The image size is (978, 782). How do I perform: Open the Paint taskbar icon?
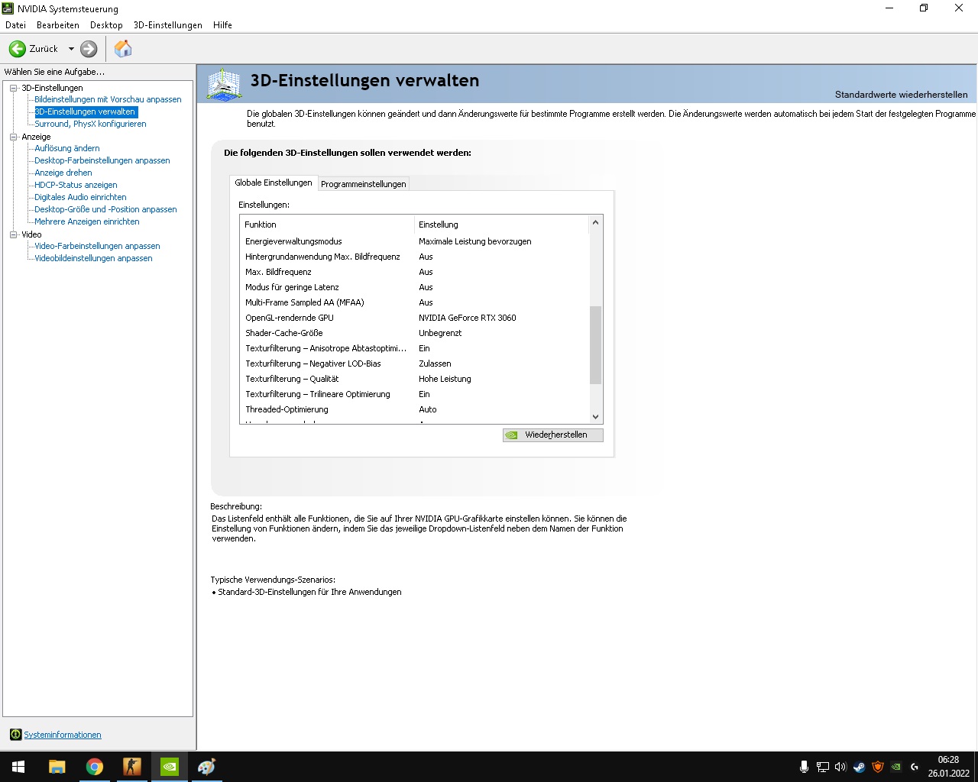[206, 767]
